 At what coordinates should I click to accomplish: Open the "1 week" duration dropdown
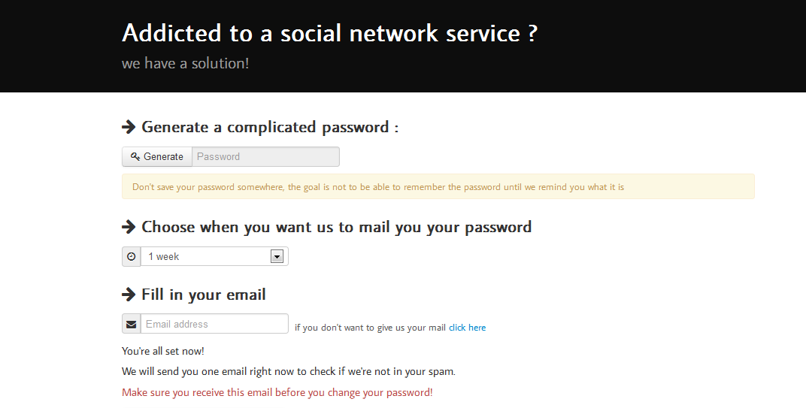click(x=207, y=257)
